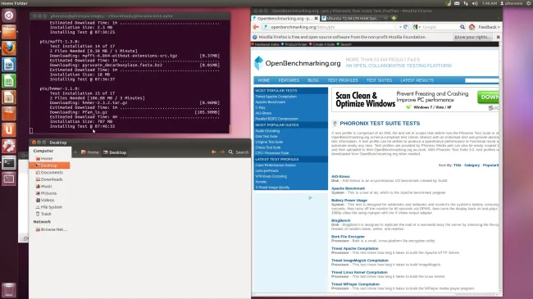Open System Settings from the launcher

(9, 146)
